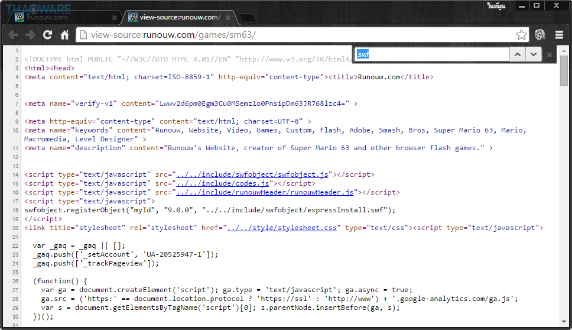
Task: Reload the view-source page
Action: click(47, 35)
